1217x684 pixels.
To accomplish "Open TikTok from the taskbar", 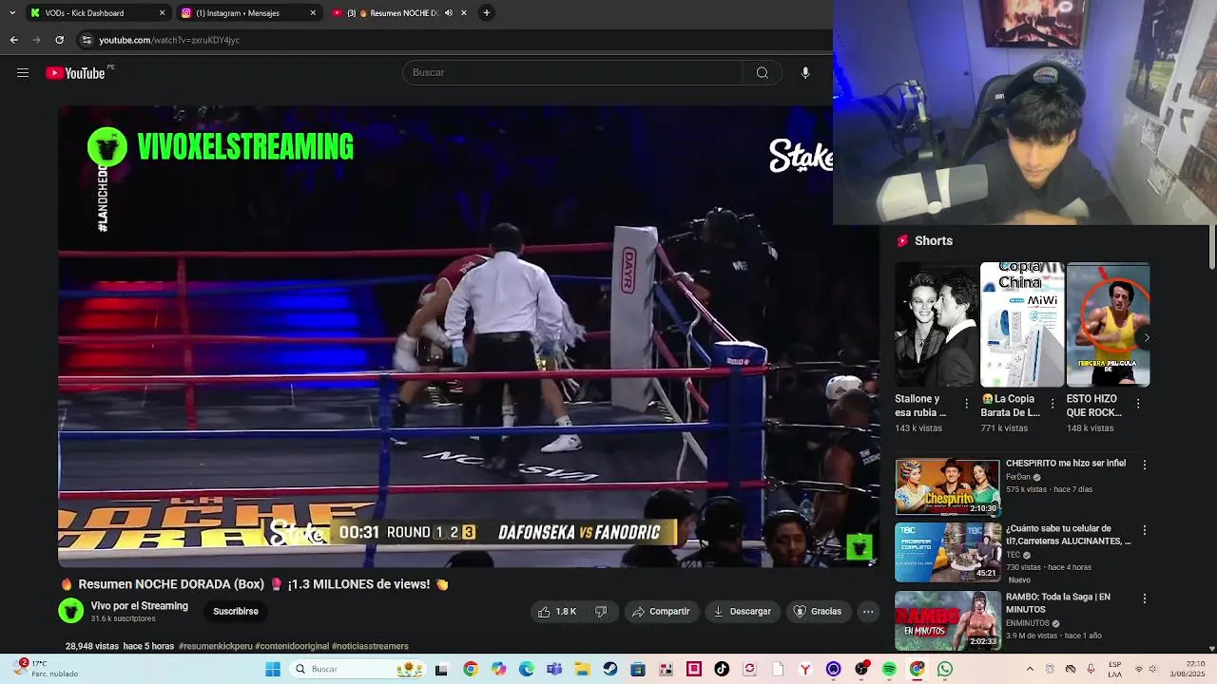I will (x=722, y=670).
